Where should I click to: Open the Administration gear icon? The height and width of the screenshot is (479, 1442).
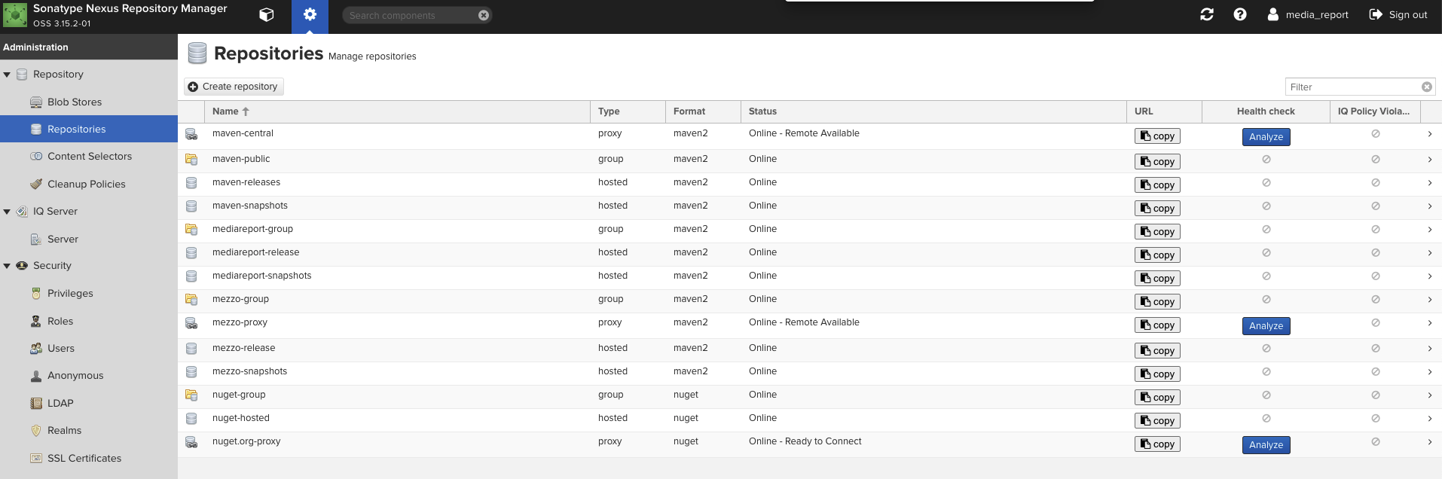(x=310, y=15)
